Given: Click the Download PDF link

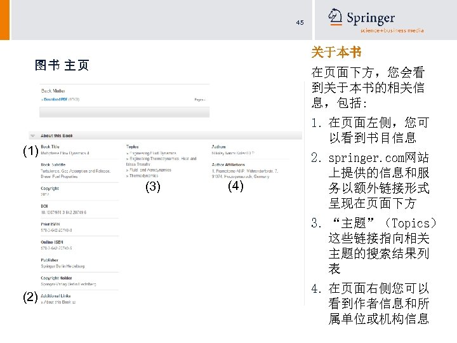Looking at the screenshot, I should click(x=56, y=100).
